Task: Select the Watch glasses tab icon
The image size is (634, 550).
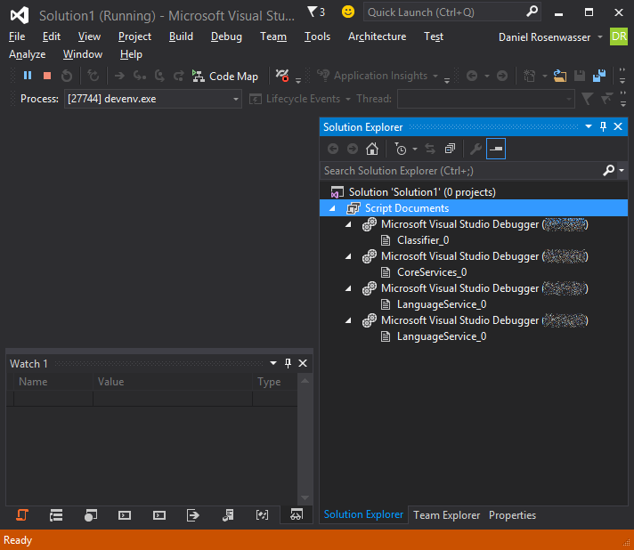Action: [297, 514]
